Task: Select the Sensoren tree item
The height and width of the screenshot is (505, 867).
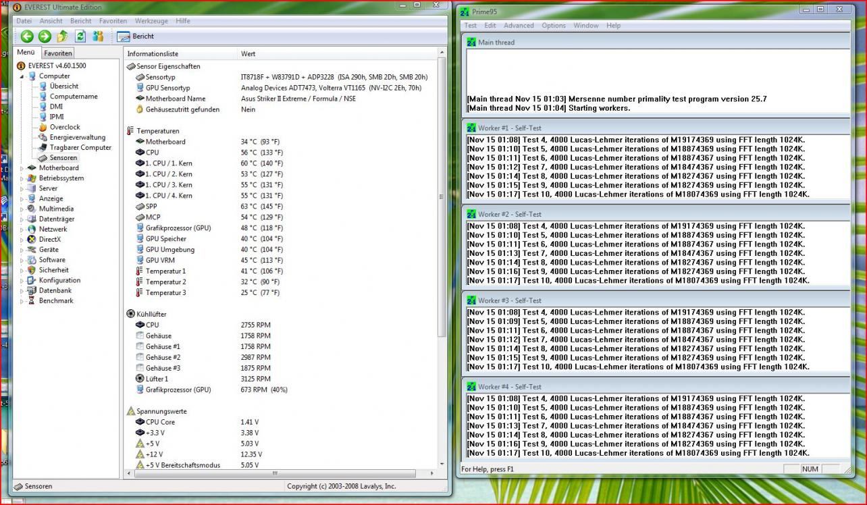Action: pyautogui.click(x=63, y=157)
